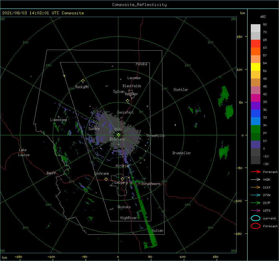Pick the blue 33-36 dBZ swatch
Viewport: 279px width, 261px height.
[x=255, y=114]
